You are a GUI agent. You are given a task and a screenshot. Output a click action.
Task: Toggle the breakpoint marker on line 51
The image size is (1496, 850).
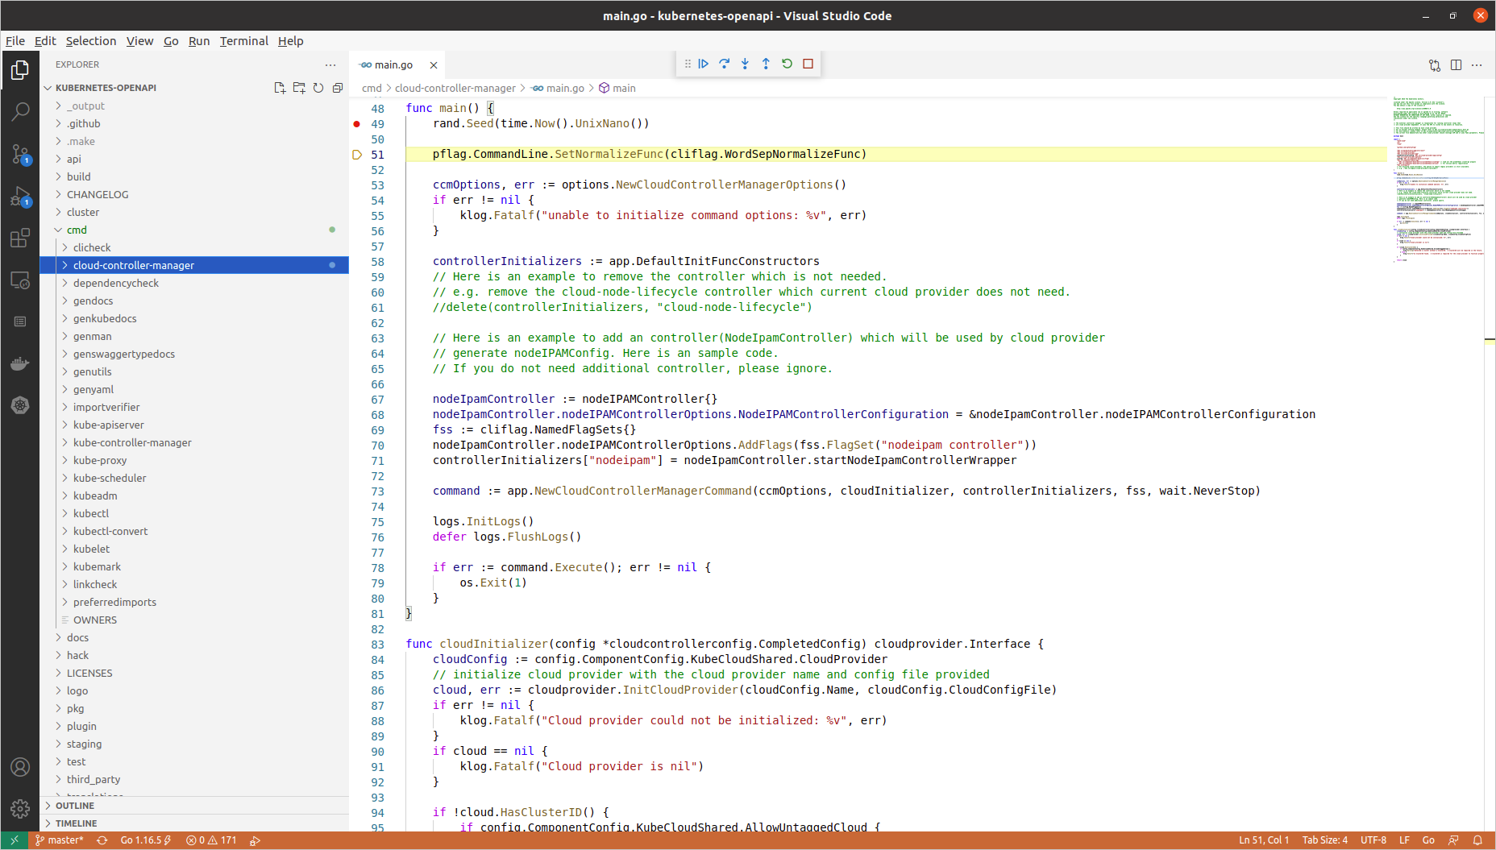point(357,155)
